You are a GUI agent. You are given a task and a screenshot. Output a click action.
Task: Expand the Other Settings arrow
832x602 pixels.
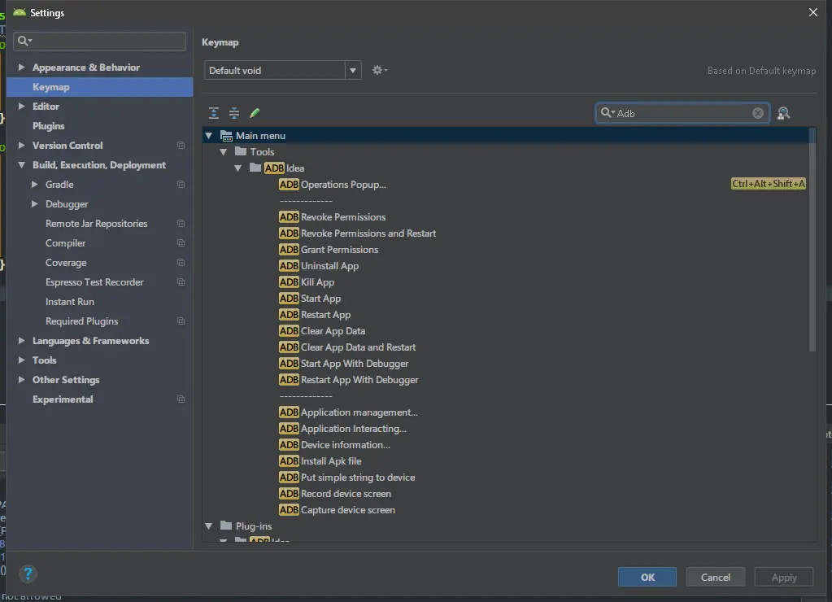[x=21, y=380]
